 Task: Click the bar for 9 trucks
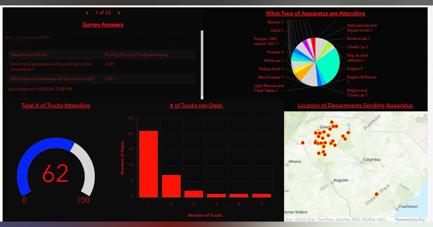pos(262,195)
